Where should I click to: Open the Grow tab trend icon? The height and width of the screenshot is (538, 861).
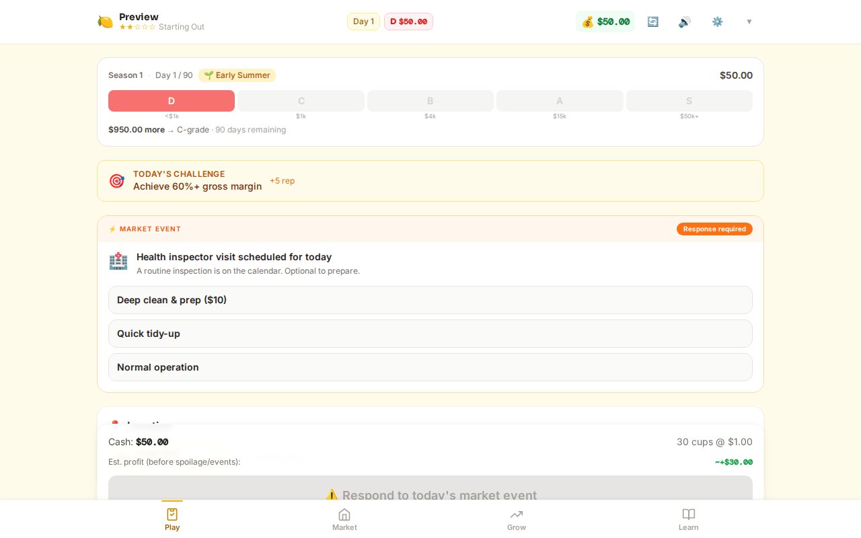tap(517, 514)
